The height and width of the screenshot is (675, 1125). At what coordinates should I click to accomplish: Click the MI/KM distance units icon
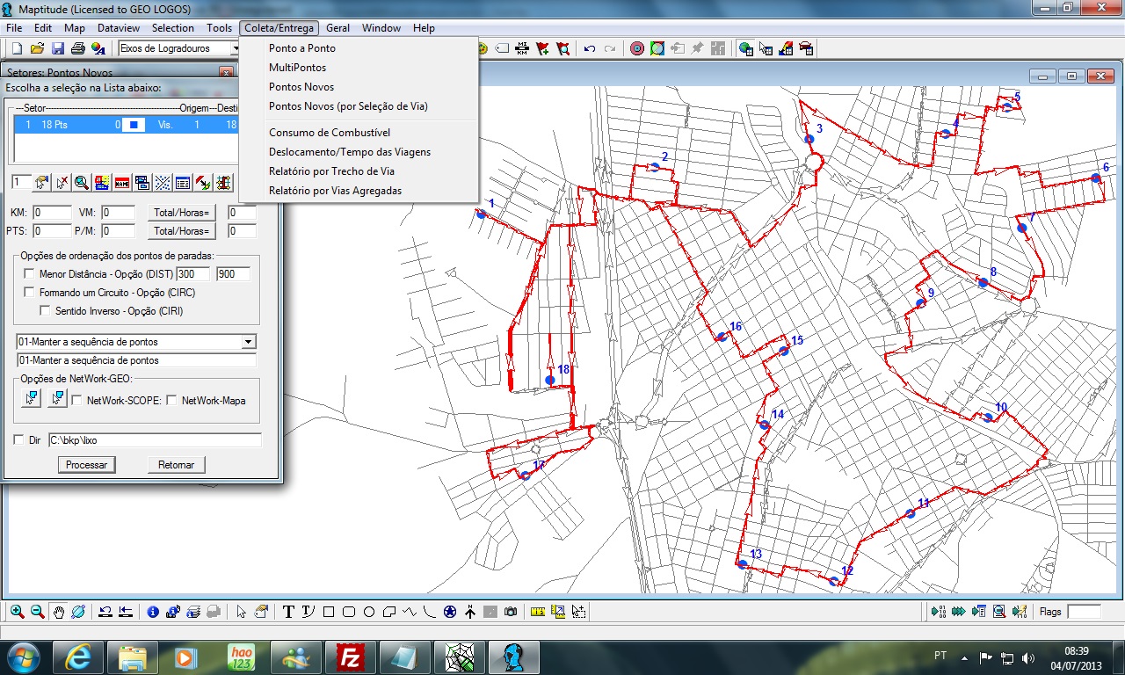523,48
